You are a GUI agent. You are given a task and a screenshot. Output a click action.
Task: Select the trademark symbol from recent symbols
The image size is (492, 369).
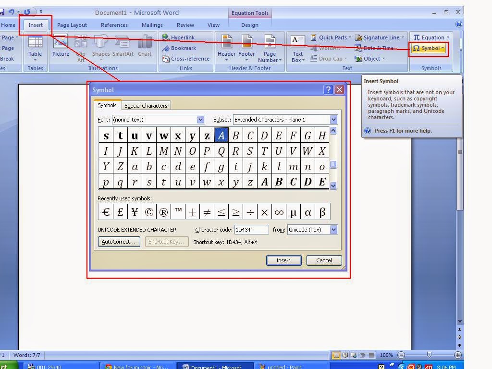pyautogui.click(x=178, y=211)
